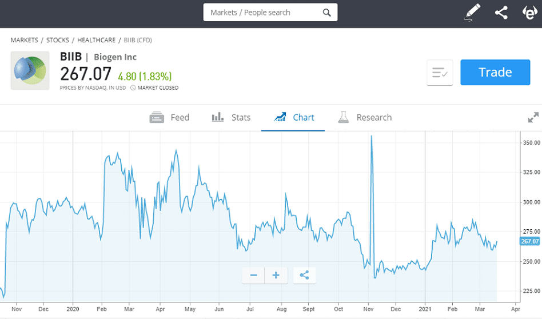The image size is (542, 319).
Task: Click the blue Trade button
Action: click(x=495, y=72)
